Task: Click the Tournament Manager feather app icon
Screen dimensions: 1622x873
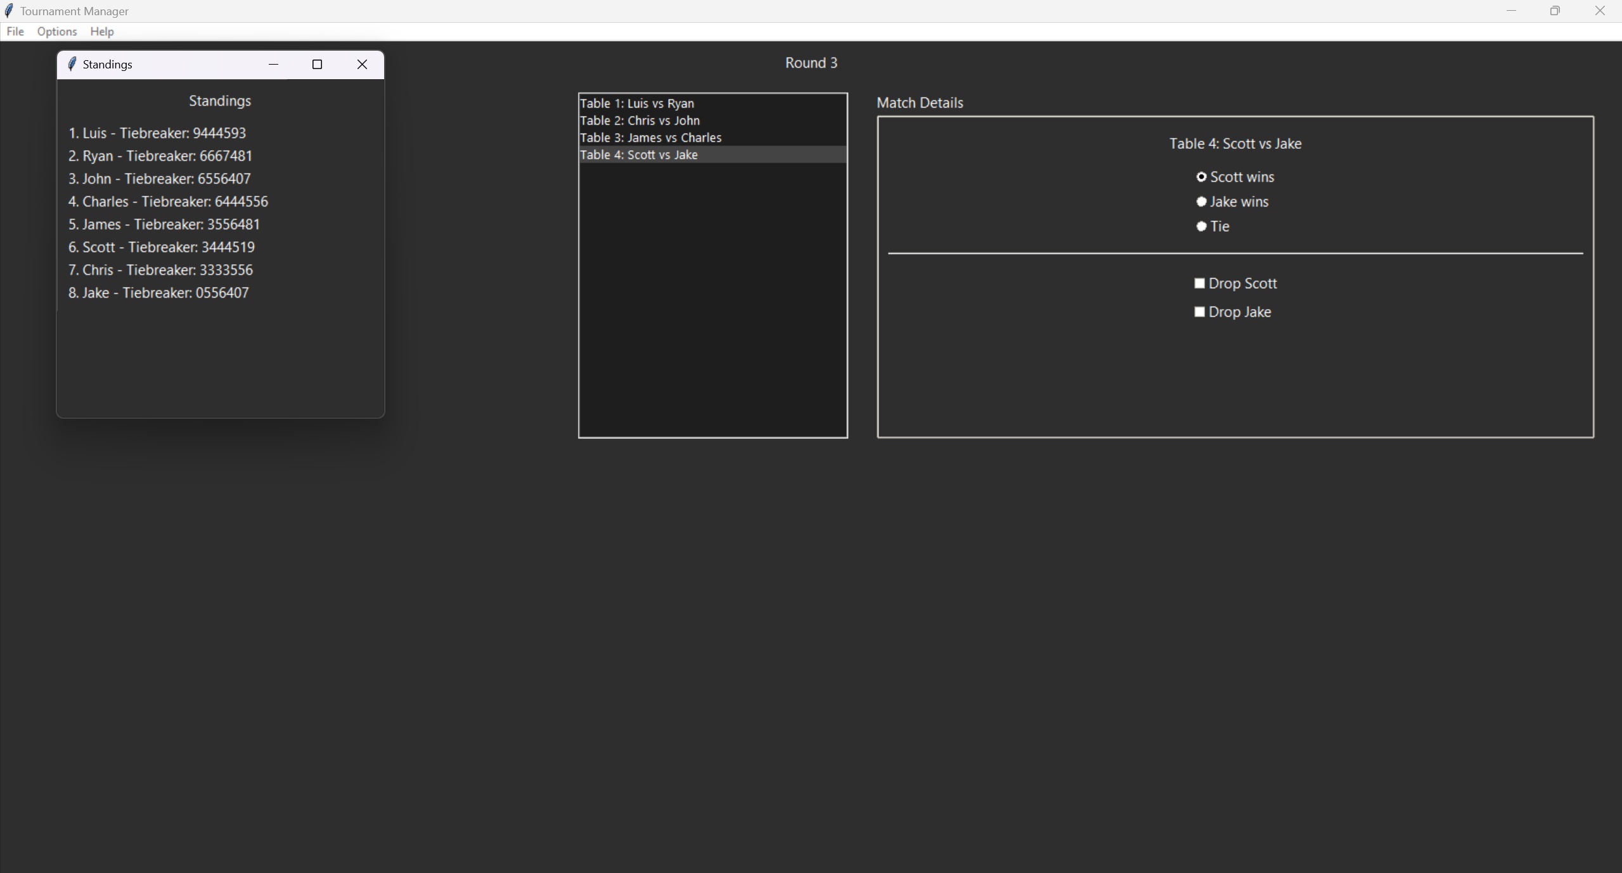Action: [9, 11]
